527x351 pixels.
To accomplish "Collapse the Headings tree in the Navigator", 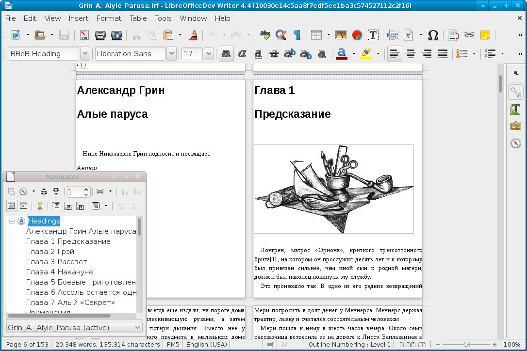I will [x=12, y=221].
